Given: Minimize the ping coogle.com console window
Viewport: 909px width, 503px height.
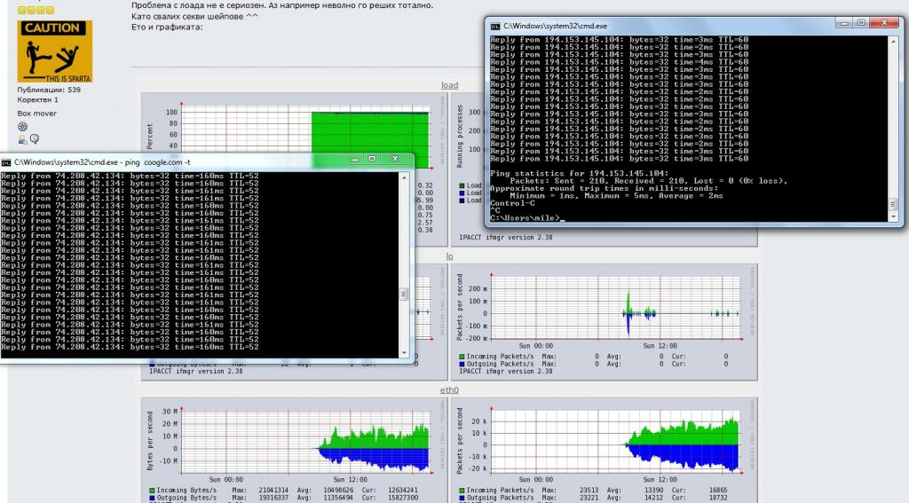Looking at the screenshot, I should (x=355, y=160).
